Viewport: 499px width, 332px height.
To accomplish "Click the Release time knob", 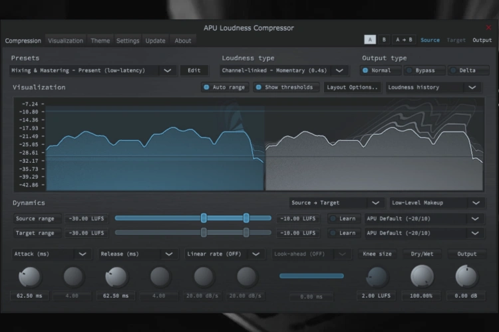I will pos(116,277).
